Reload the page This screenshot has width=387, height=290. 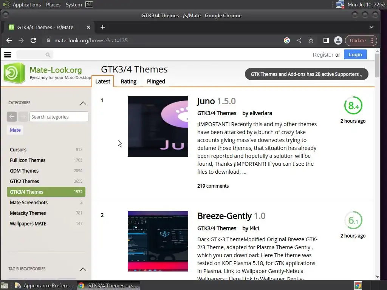33,40
